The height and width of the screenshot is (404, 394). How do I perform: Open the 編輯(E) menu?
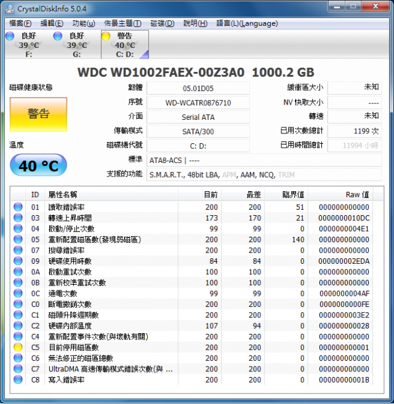click(x=52, y=23)
